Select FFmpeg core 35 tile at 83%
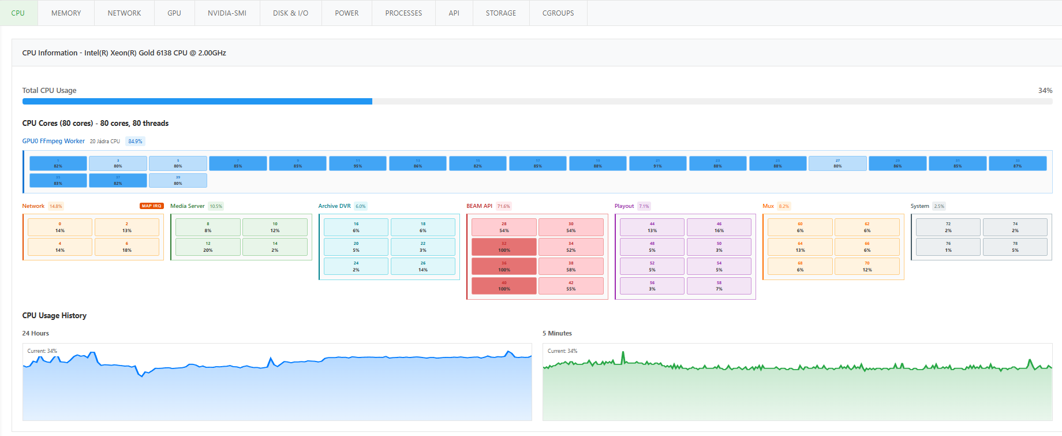The height and width of the screenshot is (436, 1062). click(x=58, y=181)
